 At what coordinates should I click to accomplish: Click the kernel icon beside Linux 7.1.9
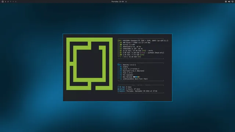tap(121, 69)
